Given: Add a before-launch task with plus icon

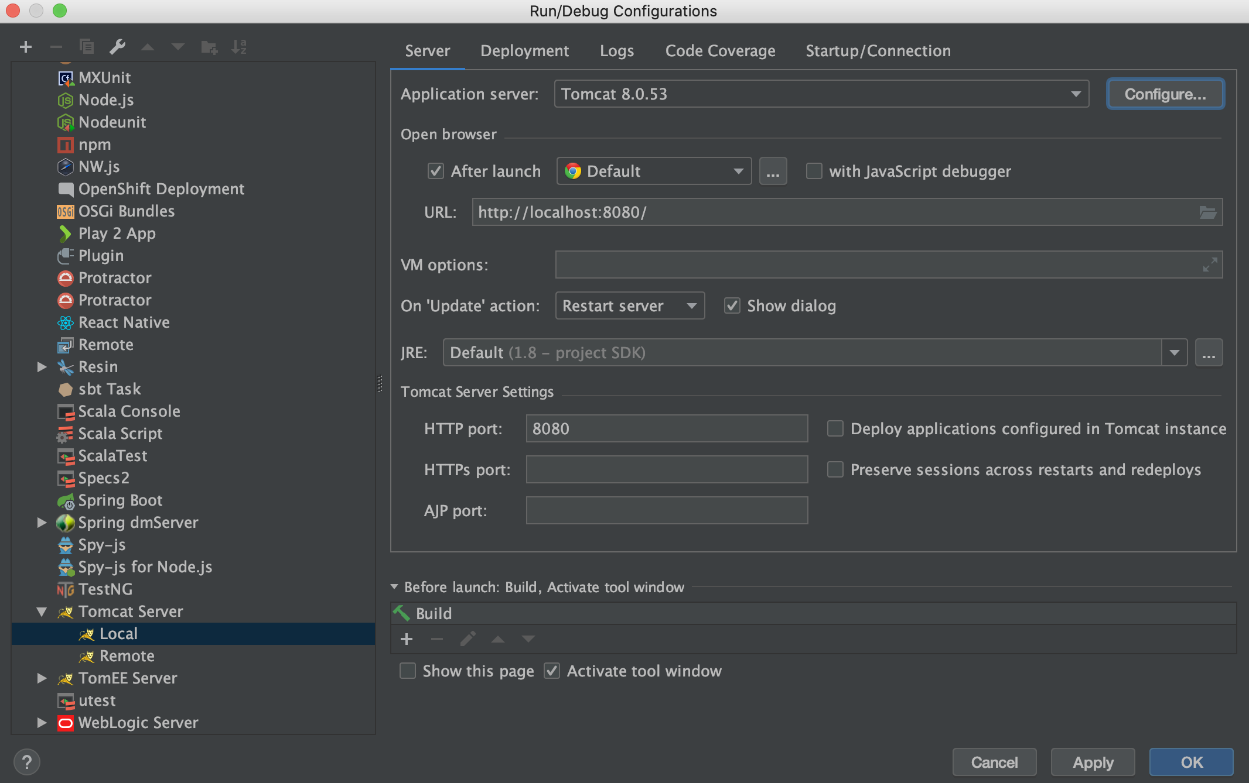Looking at the screenshot, I should point(407,639).
